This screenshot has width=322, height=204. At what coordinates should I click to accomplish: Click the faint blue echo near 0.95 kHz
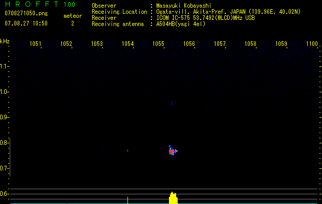pos(173,103)
